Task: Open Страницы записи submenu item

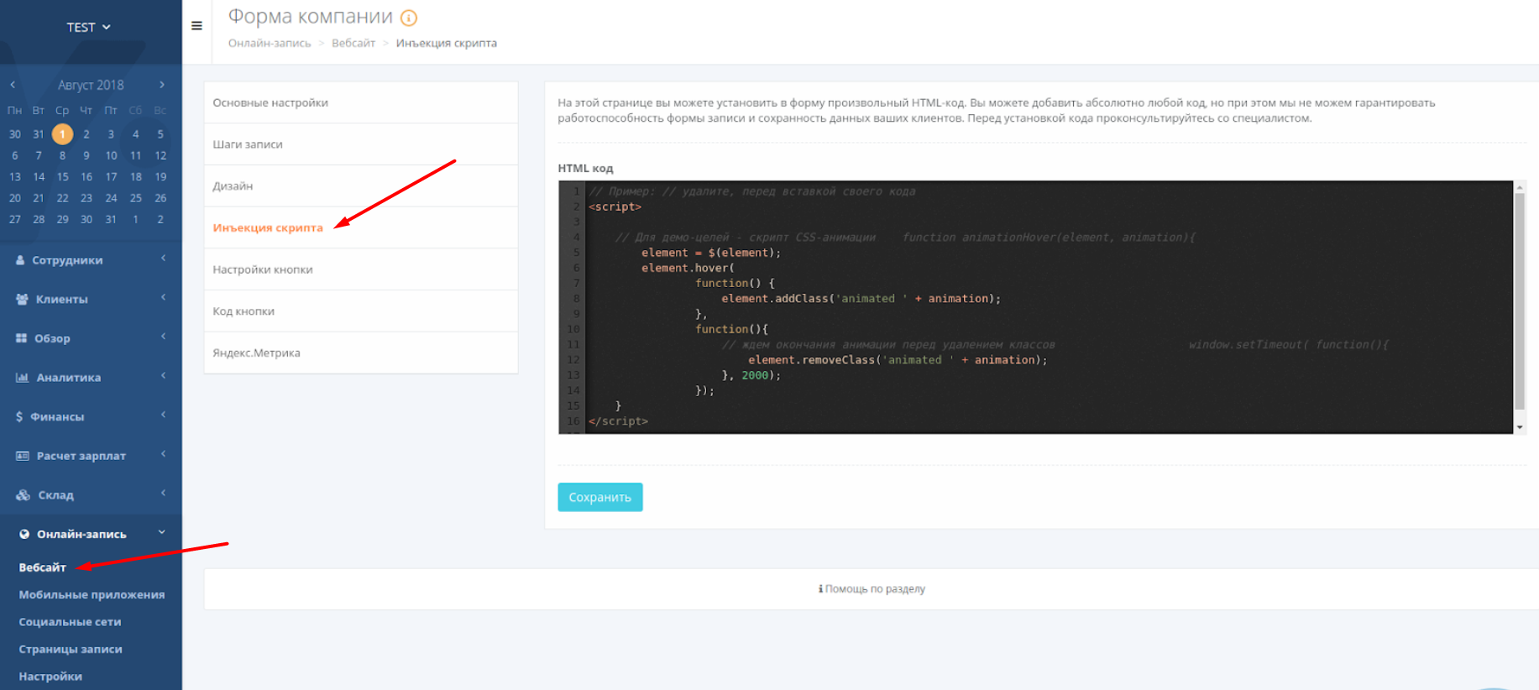Action: 71,650
